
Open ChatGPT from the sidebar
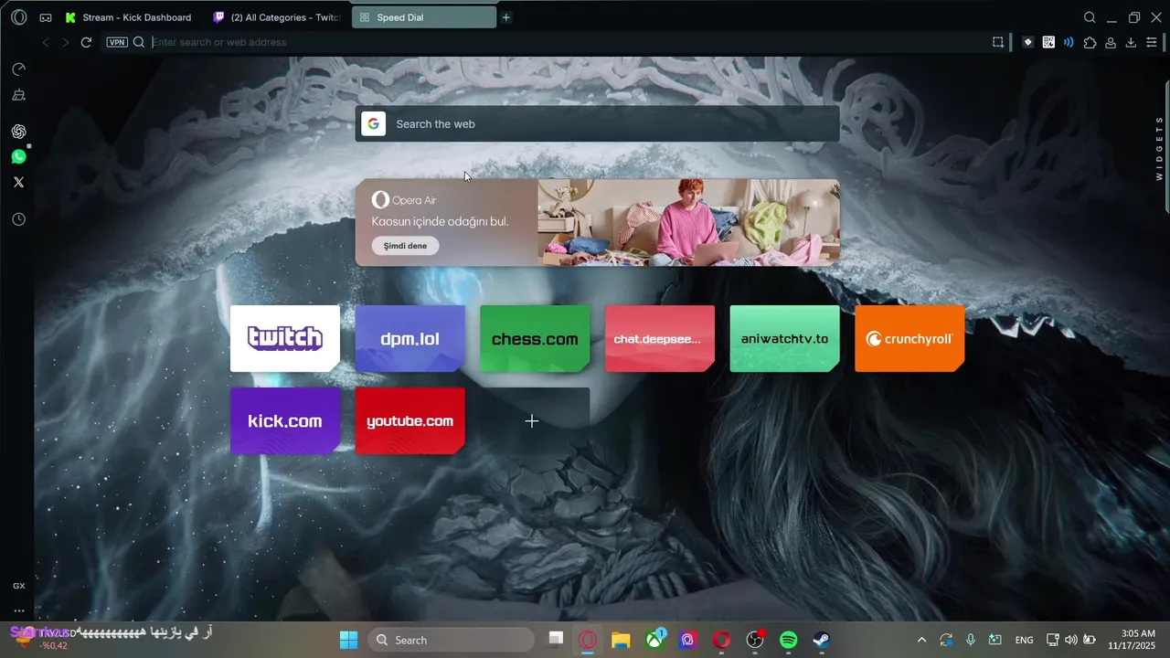click(x=18, y=132)
